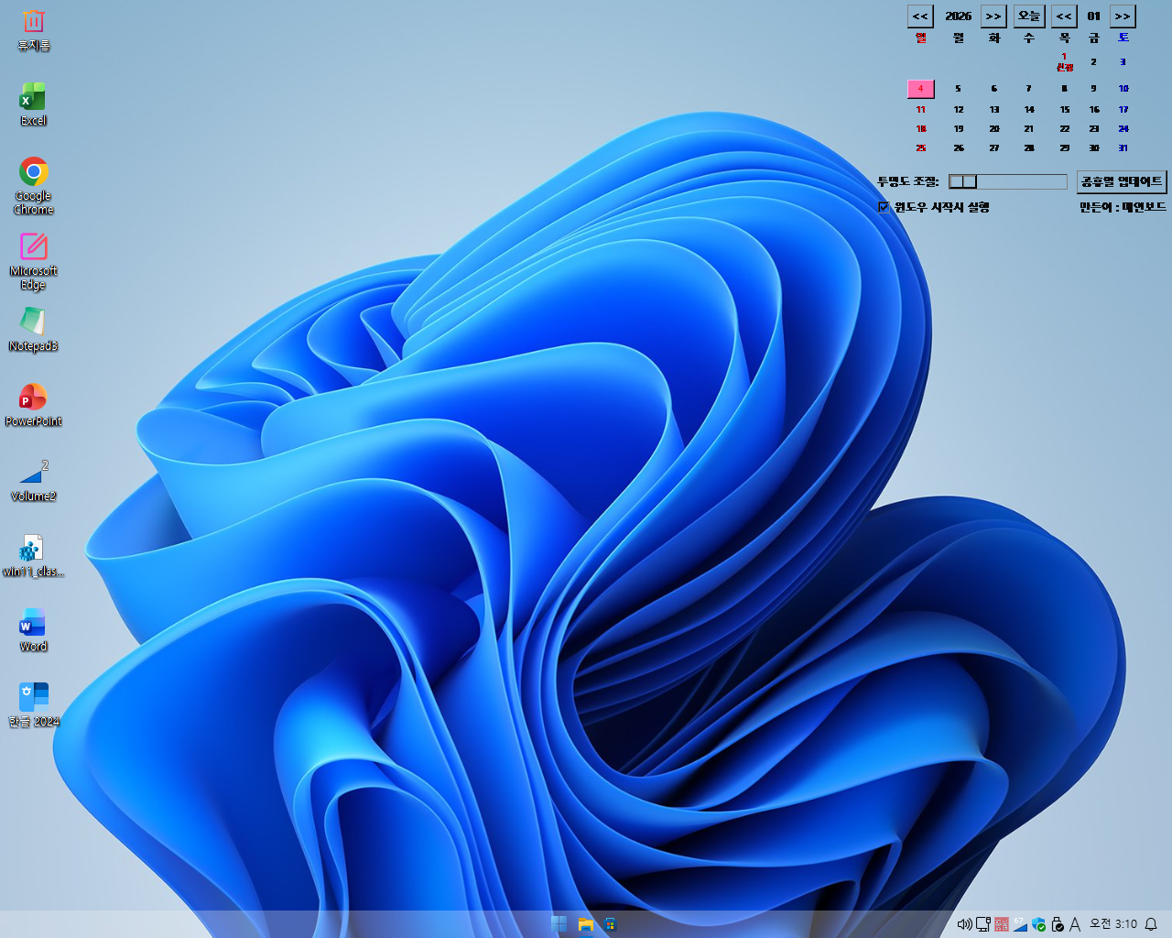Select the Microsoft Edge desktop shortcut
The image size is (1172, 938).
[x=34, y=261]
